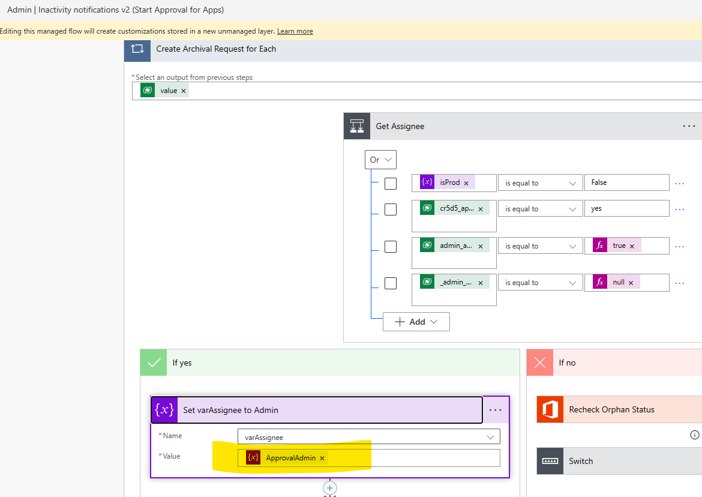Open the Add condition dropdown
The height and width of the screenshot is (497, 702).
416,322
